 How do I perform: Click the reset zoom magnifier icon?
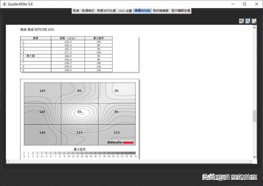(254, 21)
